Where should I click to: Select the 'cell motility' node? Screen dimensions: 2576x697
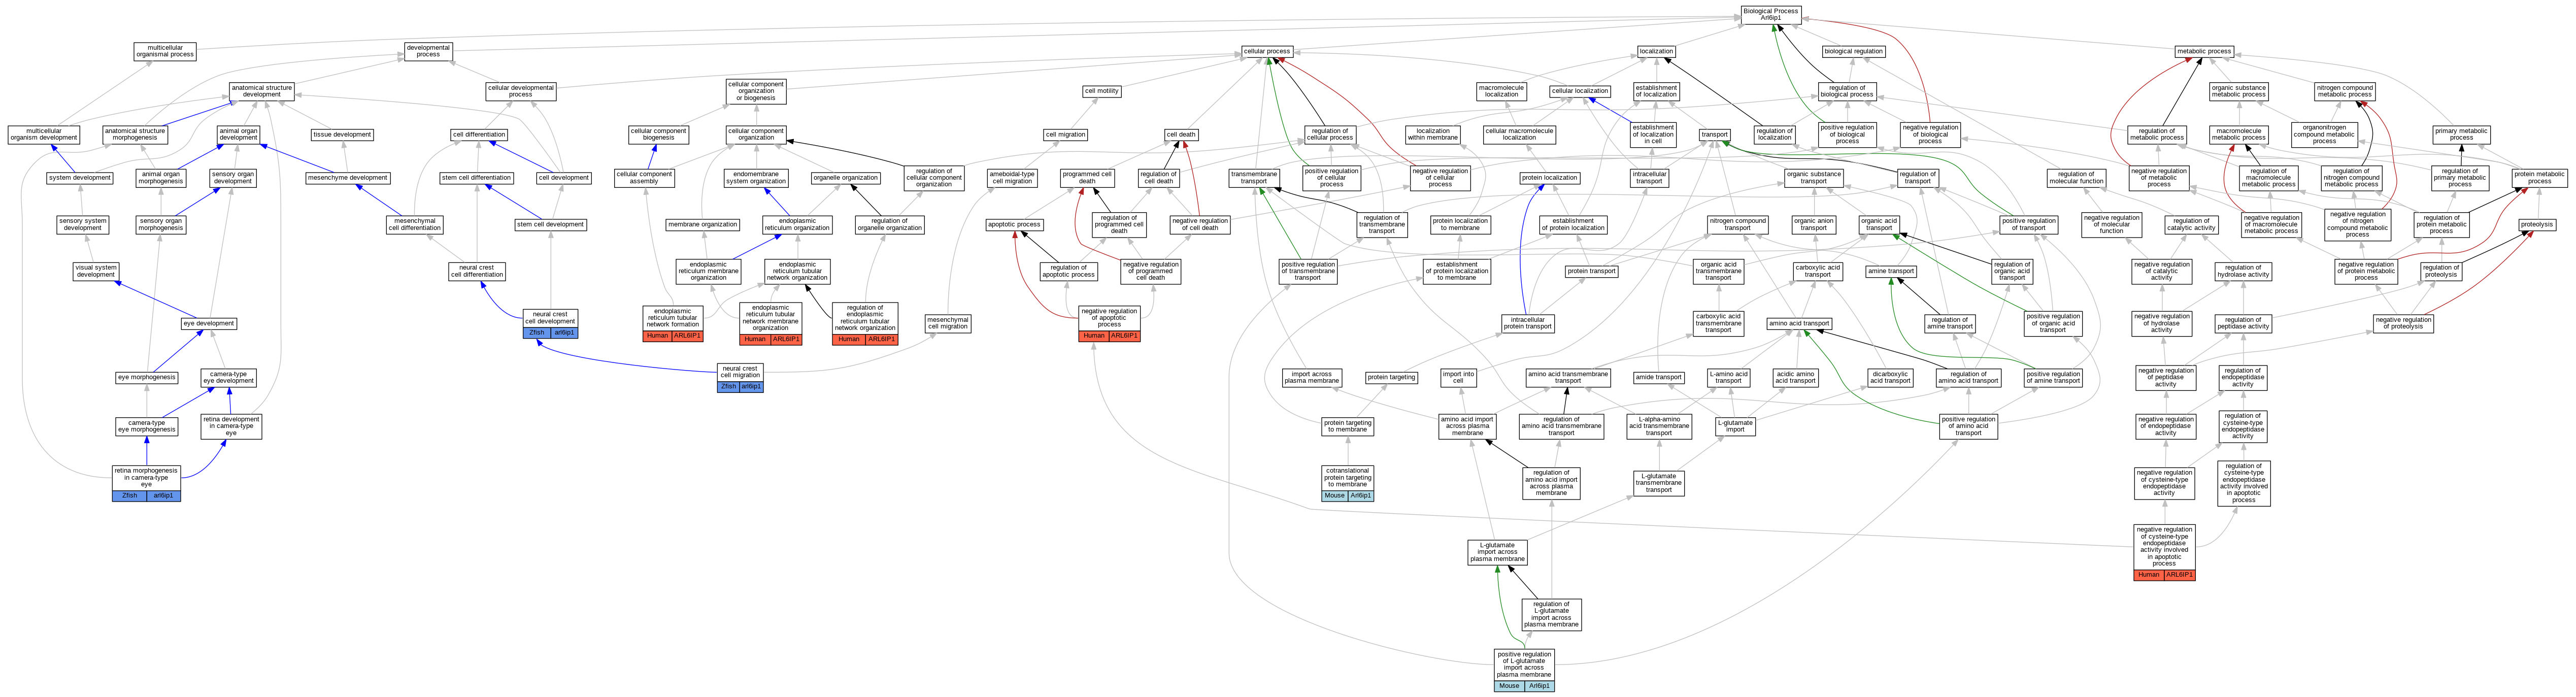pyautogui.click(x=1102, y=91)
